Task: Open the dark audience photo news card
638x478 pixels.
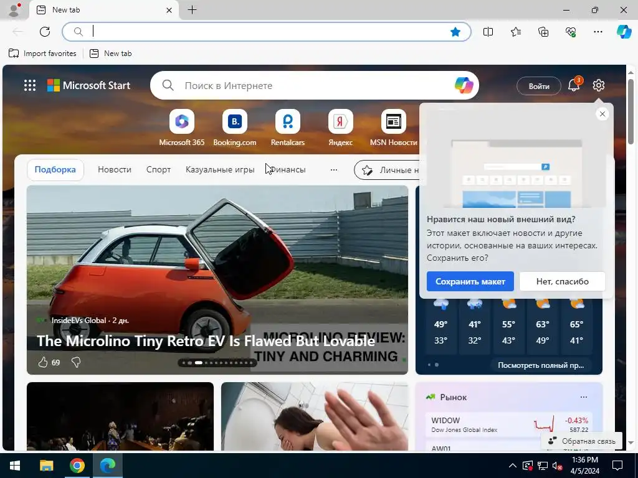Action: [x=120, y=416]
